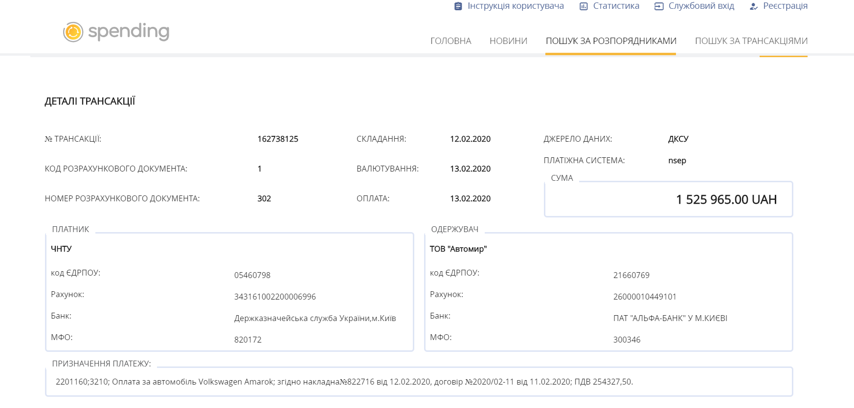854x408 pixels.
Task: Click the staff login arrow icon
Action: pos(659,6)
